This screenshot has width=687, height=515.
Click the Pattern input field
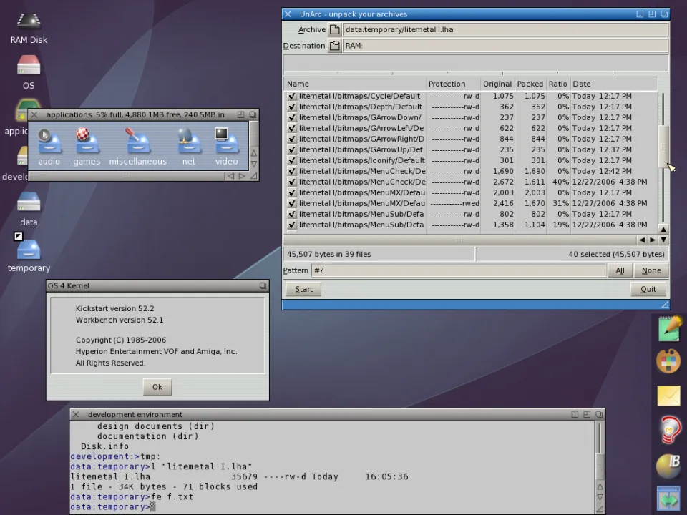coord(458,270)
